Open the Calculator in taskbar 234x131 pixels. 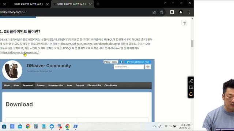pyautogui.click(x=36, y=126)
